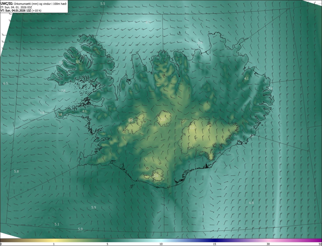Viewport: 322px width, 246px height.
Task: Click the 6.5 value label
Action: click(6, 83)
